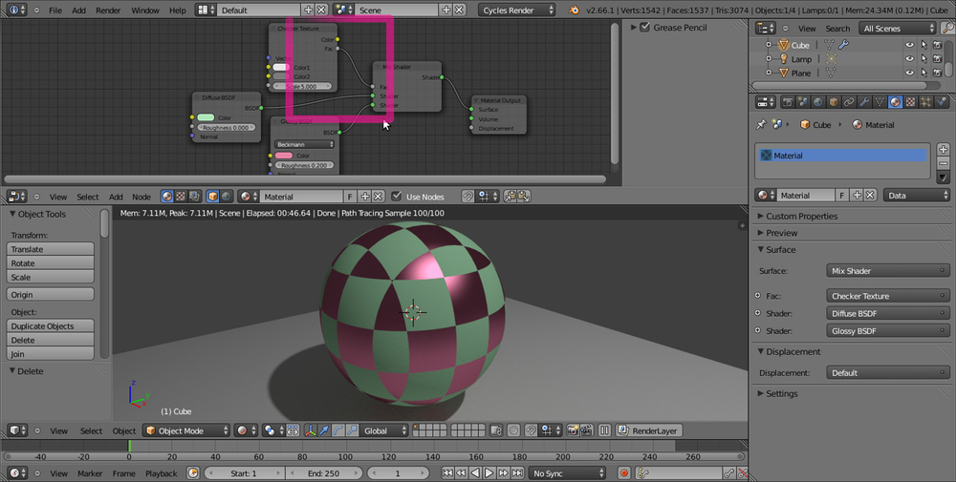Hide the Cube using its eye icon
Screen dimensions: 956x482
click(908, 45)
